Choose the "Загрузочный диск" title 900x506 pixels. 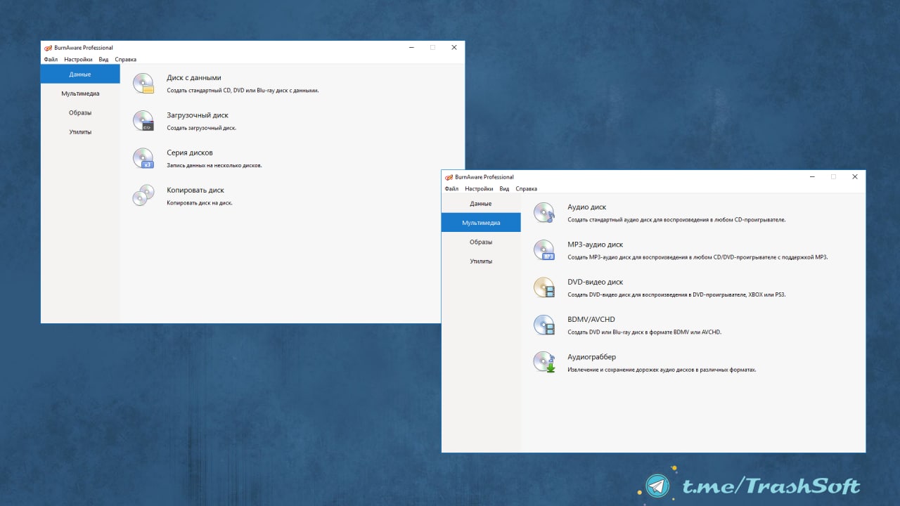tap(198, 115)
